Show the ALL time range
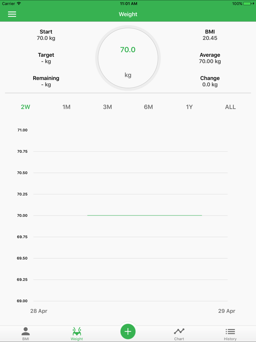Screen dimensions: 256x342 click(x=230, y=107)
